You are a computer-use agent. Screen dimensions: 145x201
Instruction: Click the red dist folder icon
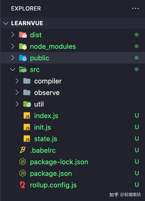pyautogui.click(x=23, y=35)
